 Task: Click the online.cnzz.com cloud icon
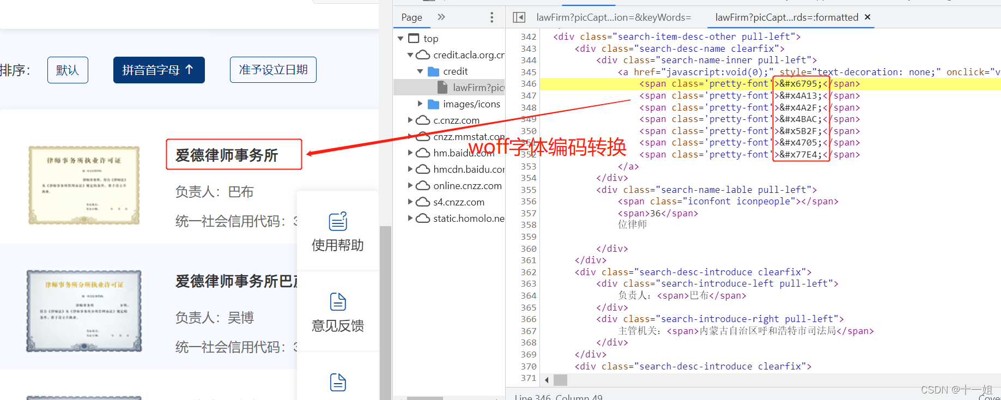[423, 185]
